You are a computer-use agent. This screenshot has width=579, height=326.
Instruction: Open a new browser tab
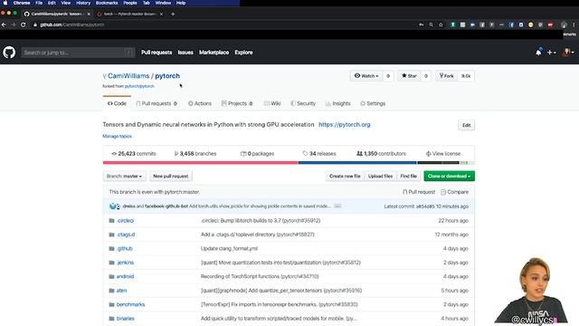tap(173, 14)
